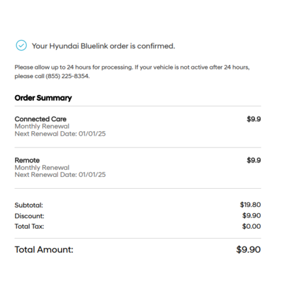Click the (855) 225-8354 phone number
This screenshot has height=295, width=295.
[68, 76]
